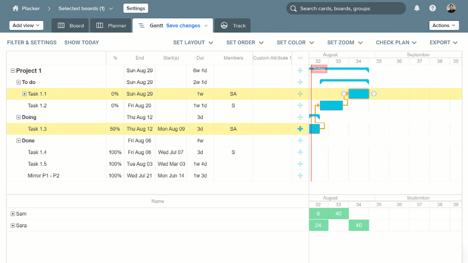The height and width of the screenshot is (263, 468).
Task: Open the Actions dropdown
Action: tap(444, 25)
